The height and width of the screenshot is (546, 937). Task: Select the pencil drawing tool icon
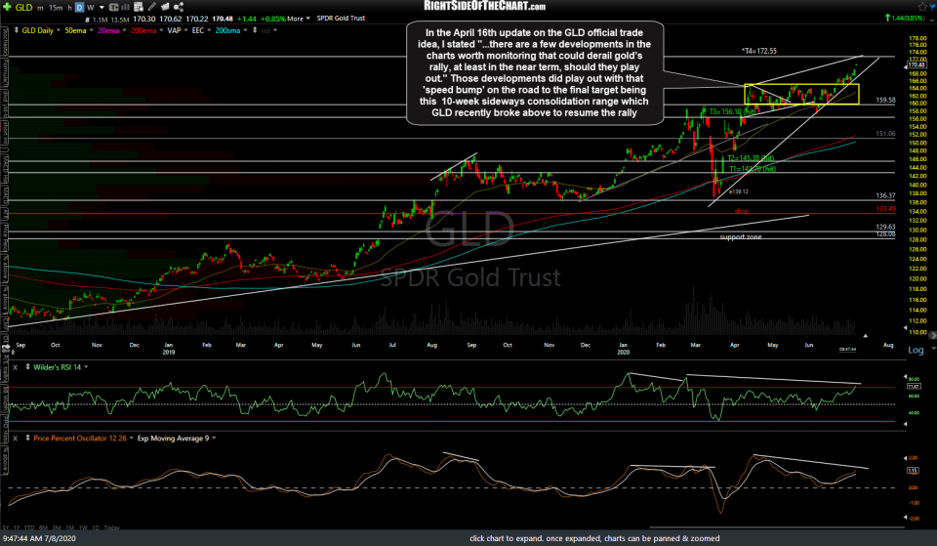pyautogui.click(x=152, y=7)
